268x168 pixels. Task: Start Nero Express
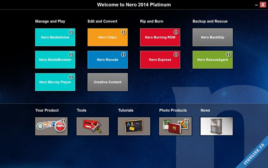point(160,60)
